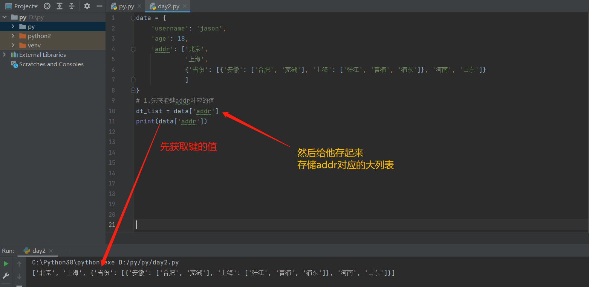Screen dimensions: 589x287
Task: Click the Up stack trace arrow
Action: coord(19,264)
